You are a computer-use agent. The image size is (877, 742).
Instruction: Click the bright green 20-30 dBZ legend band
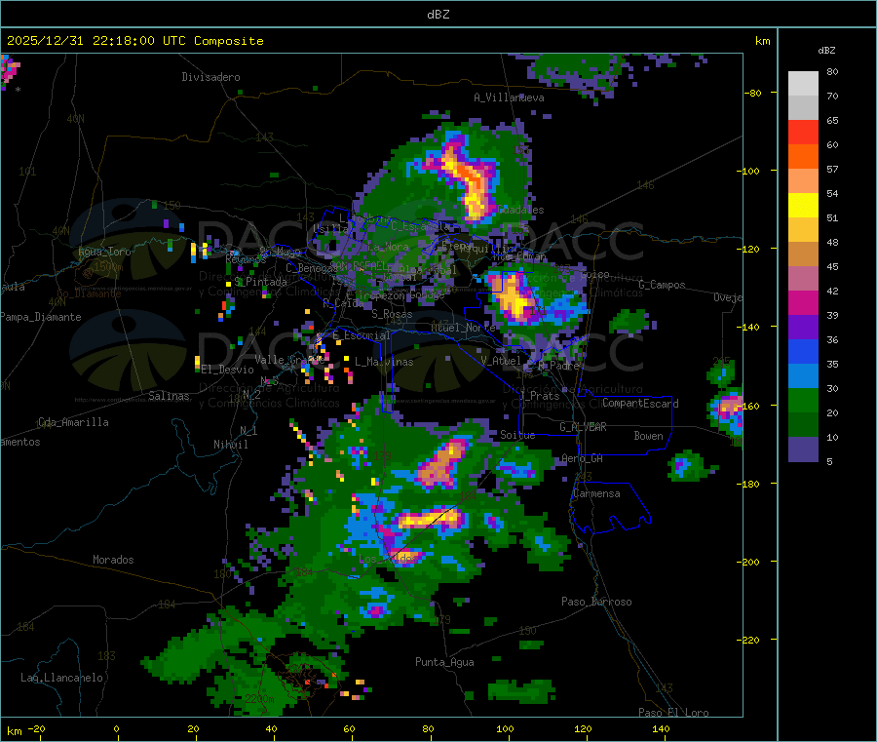coord(803,401)
